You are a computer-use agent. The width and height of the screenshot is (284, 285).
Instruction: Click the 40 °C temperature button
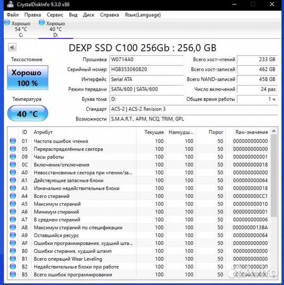[28, 113]
